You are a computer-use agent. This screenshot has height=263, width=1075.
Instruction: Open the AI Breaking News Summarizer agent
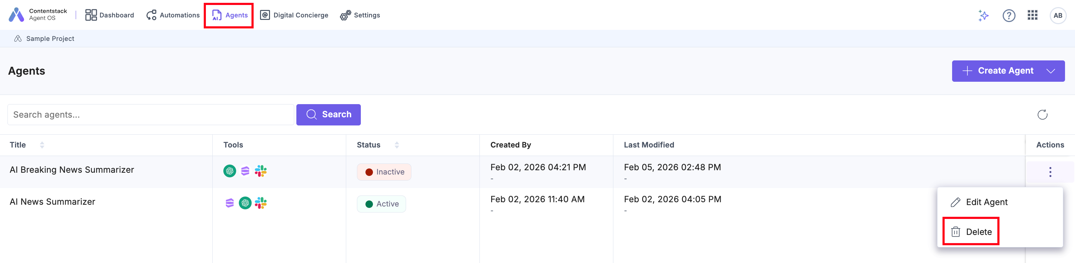[72, 170]
